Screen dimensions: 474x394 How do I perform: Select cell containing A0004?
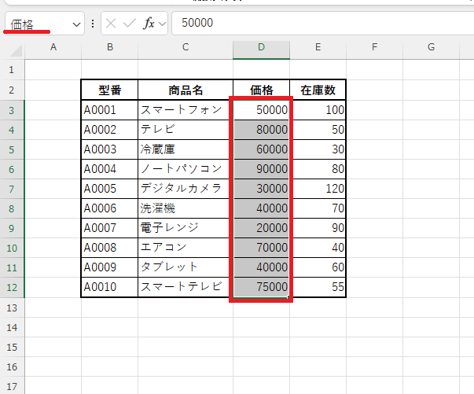pyautogui.click(x=110, y=169)
